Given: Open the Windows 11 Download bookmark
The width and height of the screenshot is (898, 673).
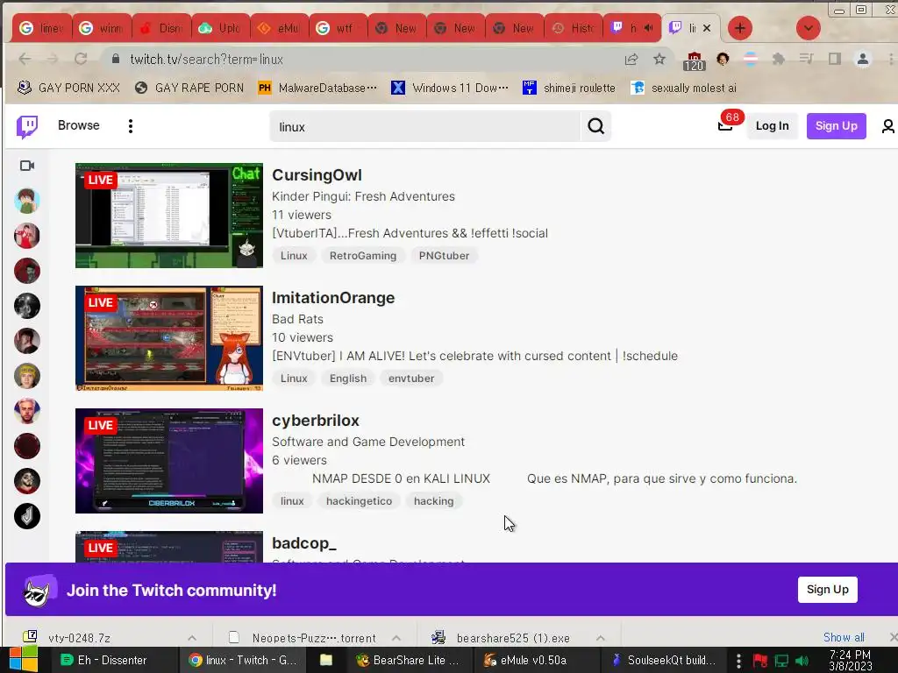Looking at the screenshot, I should (450, 88).
